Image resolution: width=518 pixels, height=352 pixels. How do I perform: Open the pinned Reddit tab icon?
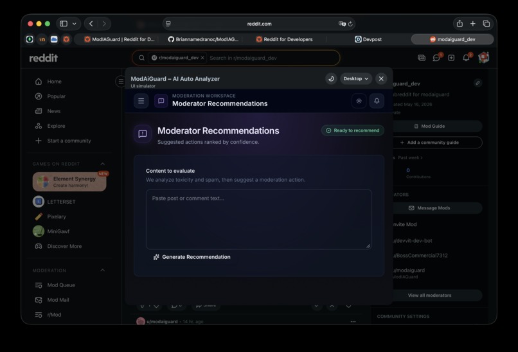click(66, 39)
